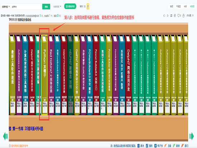The width and height of the screenshot is (197, 148).
Task: Go to next shelf with right chevron
Action: click(168, 16)
